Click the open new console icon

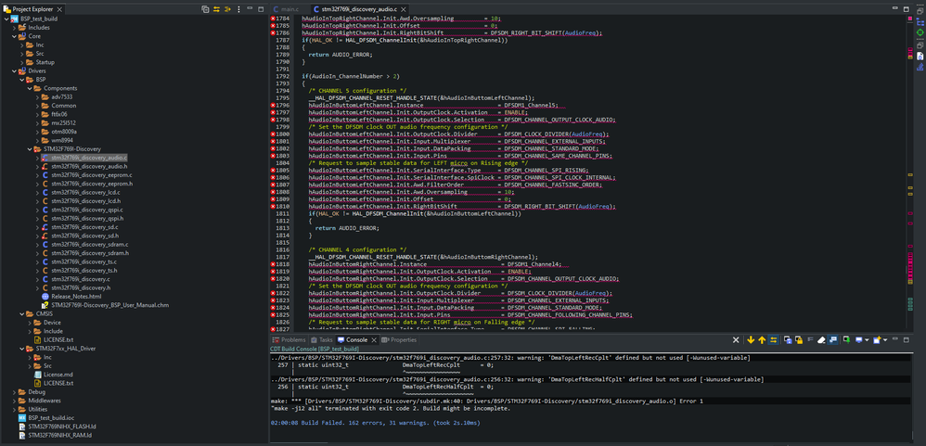[x=877, y=339]
